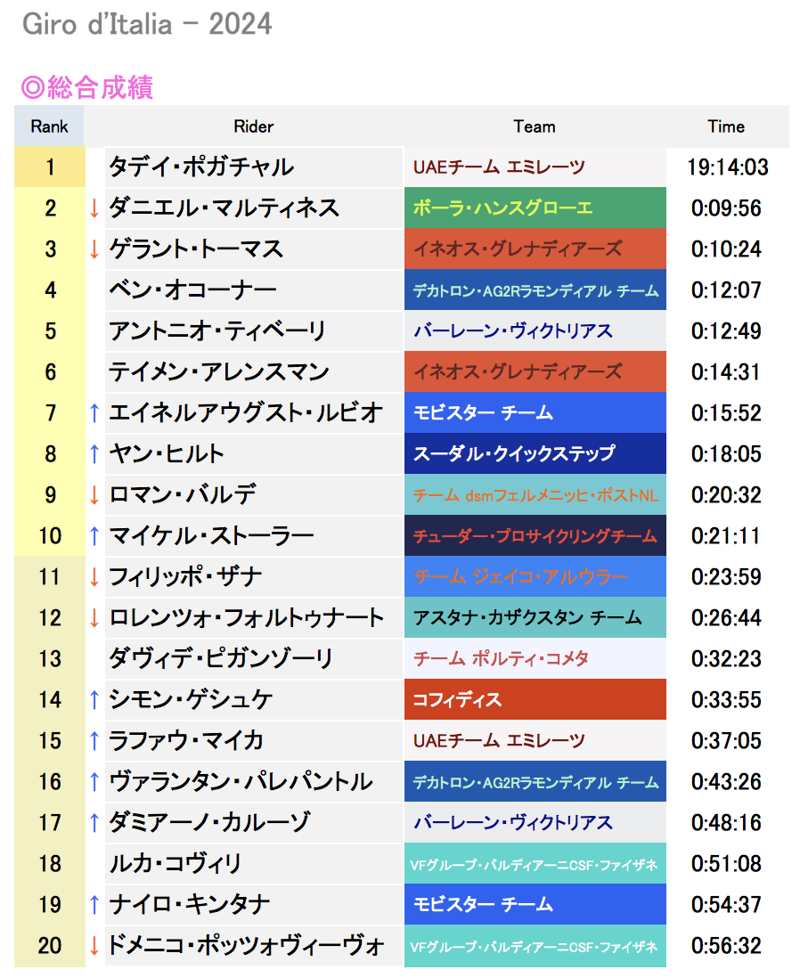The height and width of the screenshot is (978, 800).
Task: Click the Rider column header
Action: click(x=253, y=126)
